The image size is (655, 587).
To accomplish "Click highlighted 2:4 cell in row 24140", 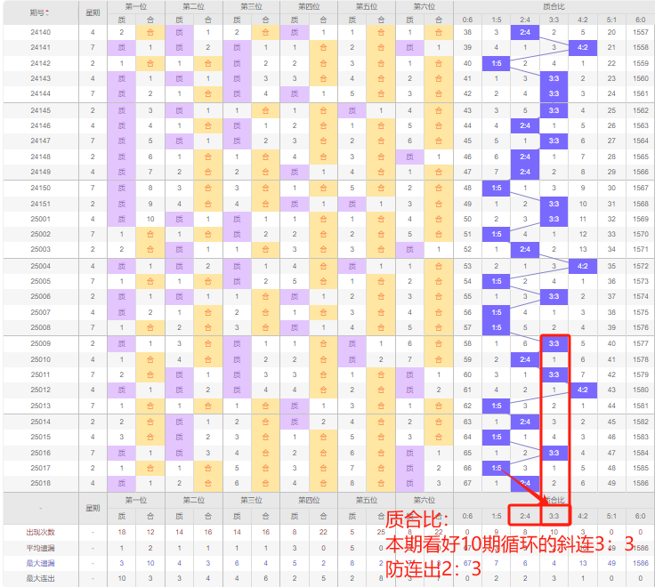I will point(525,33).
